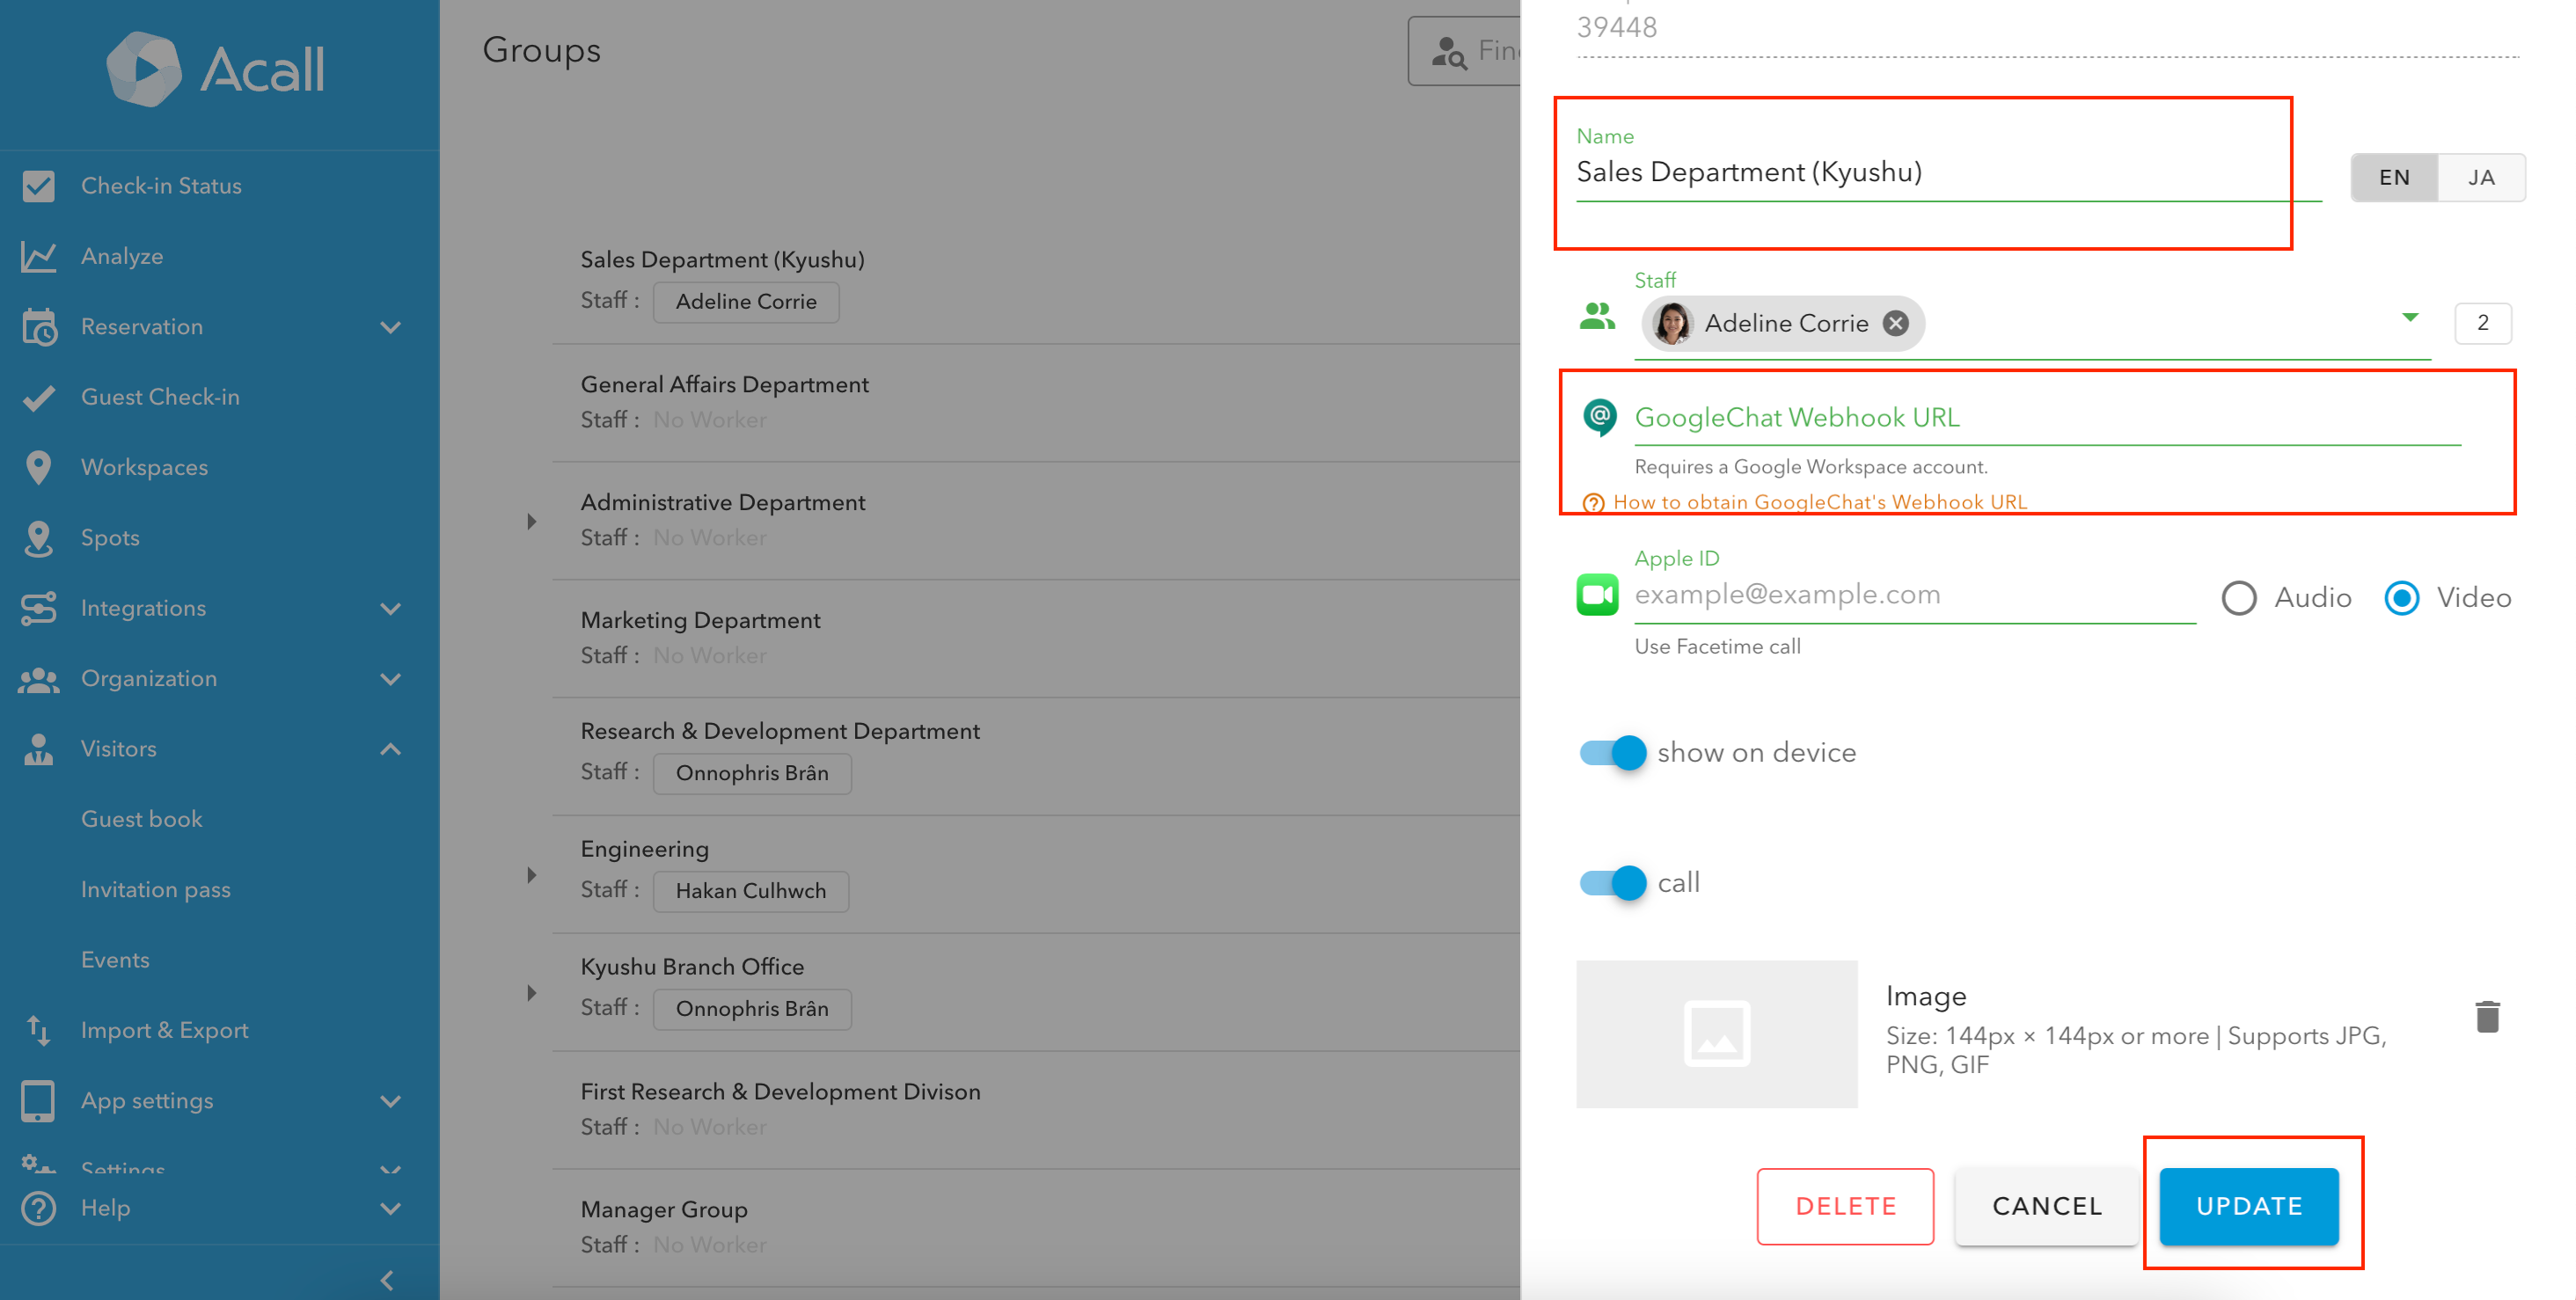Open How to obtain GoogleChat's Webhook URL link
Screen dimensions: 2576x1300
click(1819, 502)
